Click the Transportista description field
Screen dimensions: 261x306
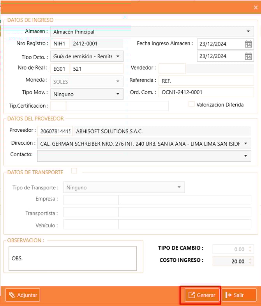pyautogui.click(x=185, y=212)
